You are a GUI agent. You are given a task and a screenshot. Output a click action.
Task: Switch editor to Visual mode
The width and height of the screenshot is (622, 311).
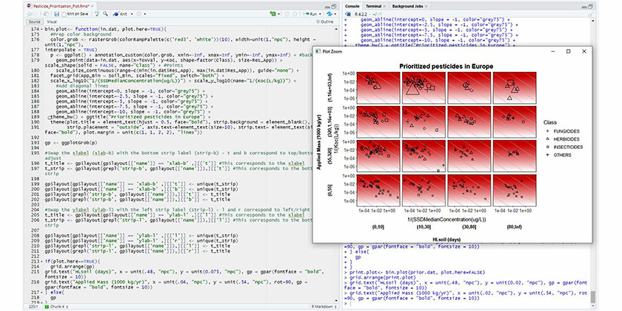click(x=52, y=21)
